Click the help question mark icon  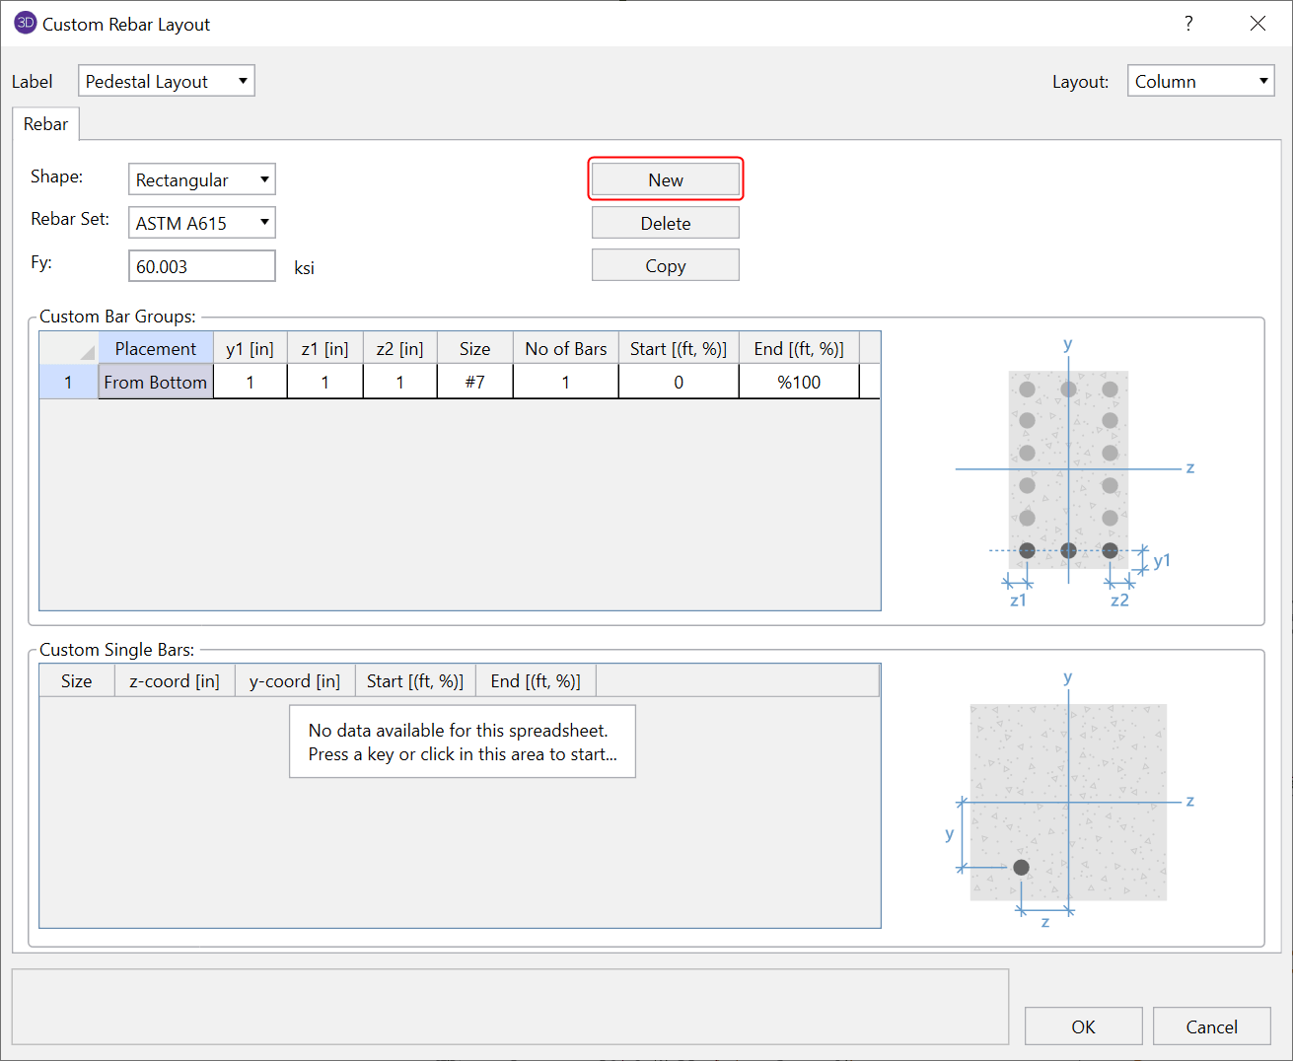click(1188, 24)
